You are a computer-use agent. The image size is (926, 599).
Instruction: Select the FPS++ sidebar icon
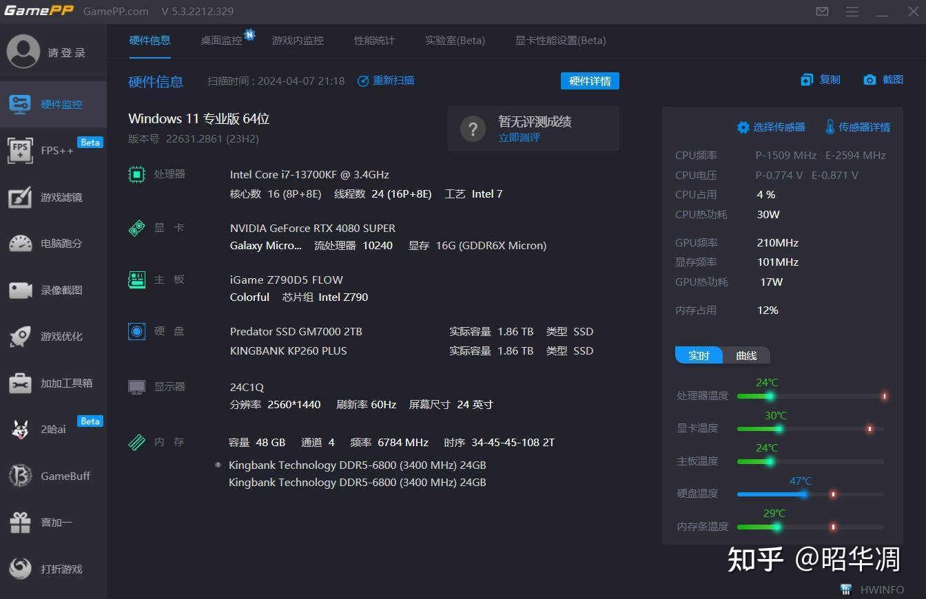[20, 150]
